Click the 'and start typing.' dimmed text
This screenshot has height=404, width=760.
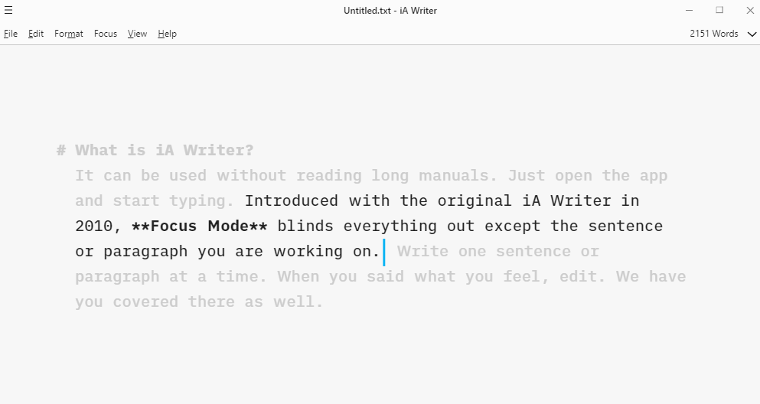[x=155, y=201]
